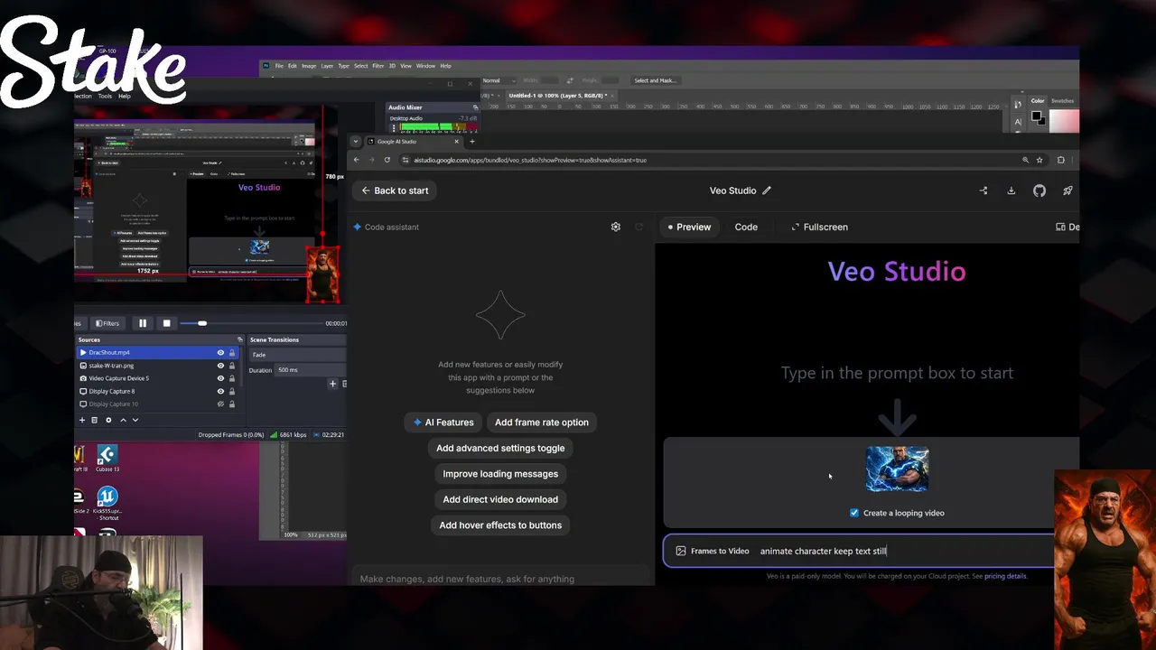The width and height of the screenshot is (1156, 650).
Task: Hide Video Capture Device 5 source
Action: tap(220, 378)
